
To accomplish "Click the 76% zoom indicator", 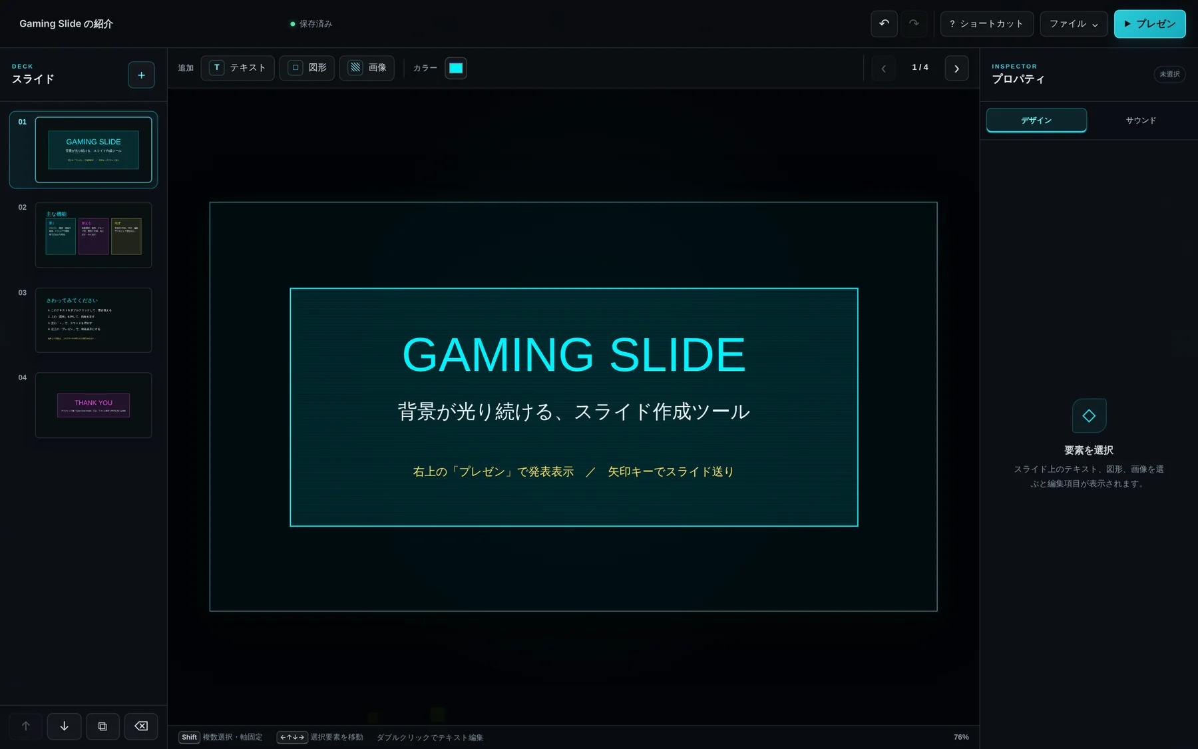I will (x=961, y=738).
